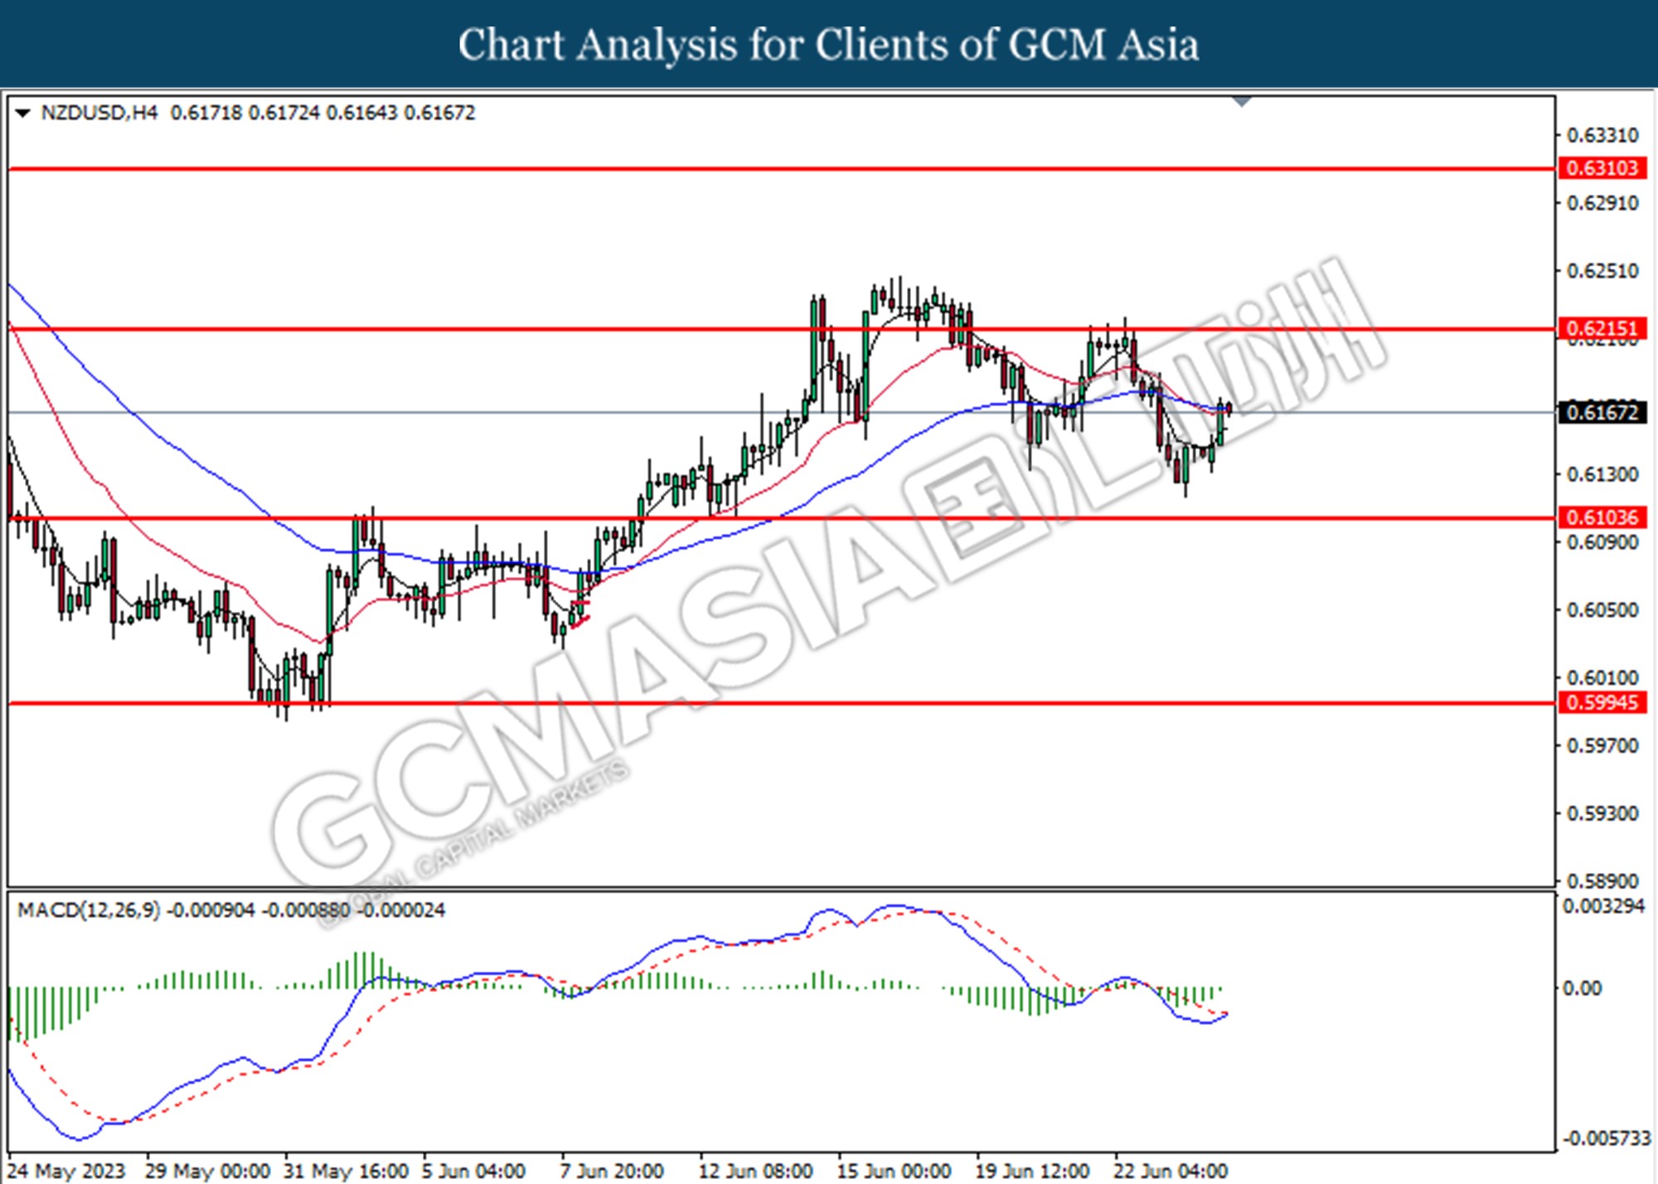This screenshot has height=1184, width=1658.
Task: Click the 0.62510 price scale value
Action: point(1602,271)
